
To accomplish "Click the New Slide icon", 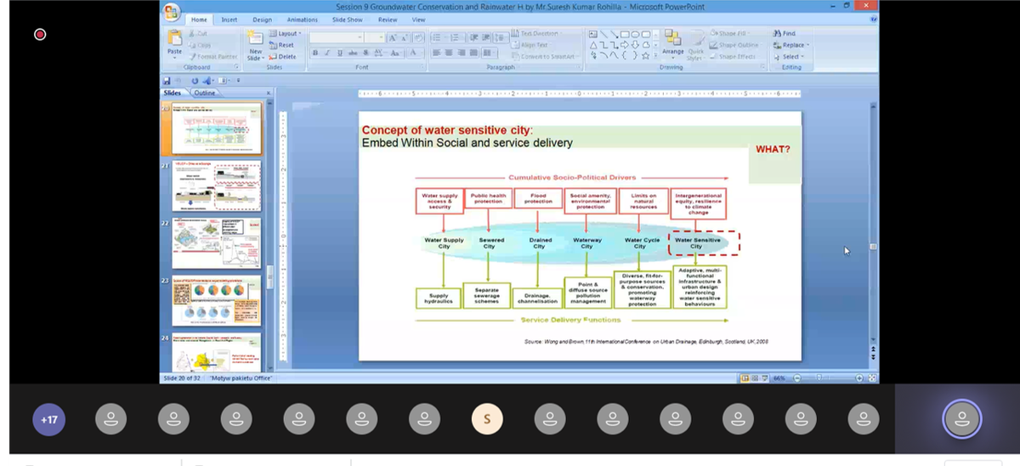I will [x=256, y=39].
